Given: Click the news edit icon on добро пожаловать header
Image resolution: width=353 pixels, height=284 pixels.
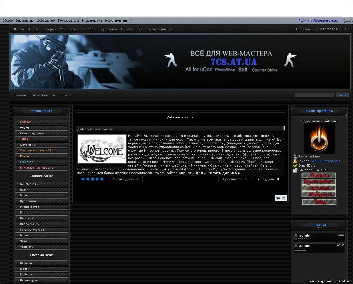Looking at the screenshot, I should click(284, 128).
